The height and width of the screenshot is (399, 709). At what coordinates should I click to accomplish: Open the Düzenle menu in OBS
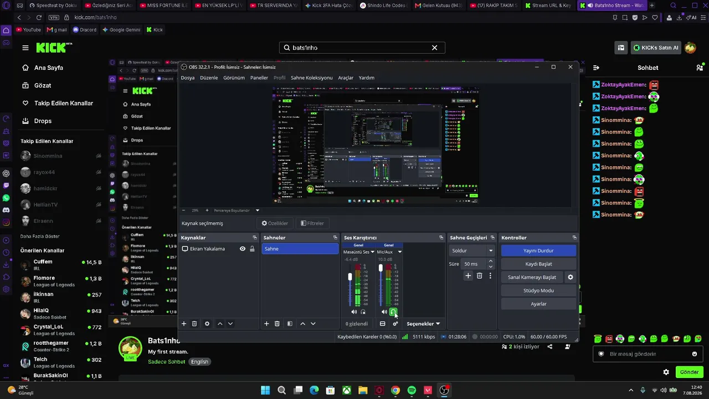(209, 78)
